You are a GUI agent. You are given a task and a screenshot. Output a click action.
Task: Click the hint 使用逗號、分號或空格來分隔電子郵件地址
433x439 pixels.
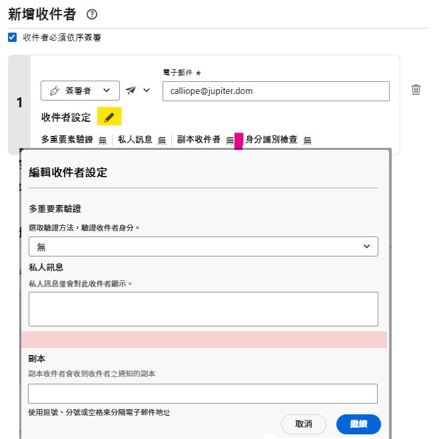coord(99,412)
